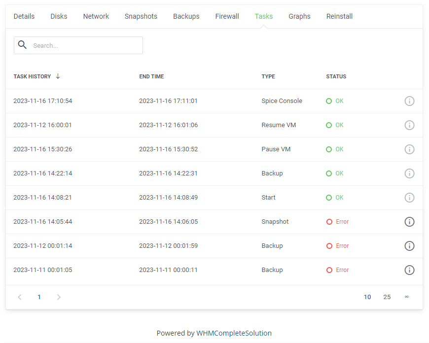This screenshot has width=429, height=343.
Task: Click the Start type cell
Action: pos(268,198)
